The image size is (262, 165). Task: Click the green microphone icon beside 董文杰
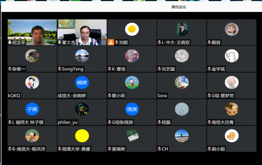[x=60, y=42]
